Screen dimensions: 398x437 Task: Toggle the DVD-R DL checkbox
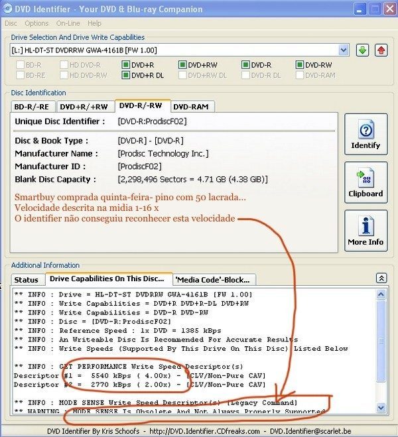pos(245,75)
